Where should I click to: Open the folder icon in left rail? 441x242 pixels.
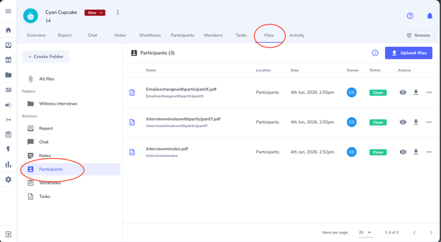(x=9, y=75)
